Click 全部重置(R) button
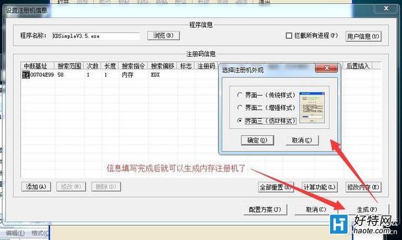402x240 pixels. pyautogui.click(x=276, y=188)
